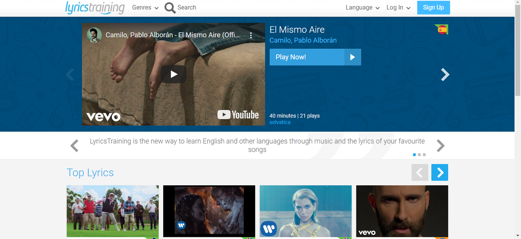This screenshot has height=239, width=521.
Task: Open artist link Camilo, Pablo Alborán
Action: coord(303,40)
